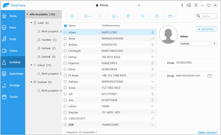Select Kontakte in the sidebar

[13, 62]
